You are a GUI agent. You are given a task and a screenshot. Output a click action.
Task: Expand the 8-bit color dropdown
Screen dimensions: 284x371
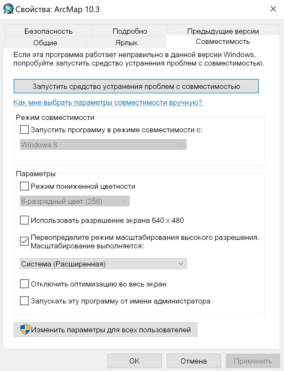pos(75,201)
